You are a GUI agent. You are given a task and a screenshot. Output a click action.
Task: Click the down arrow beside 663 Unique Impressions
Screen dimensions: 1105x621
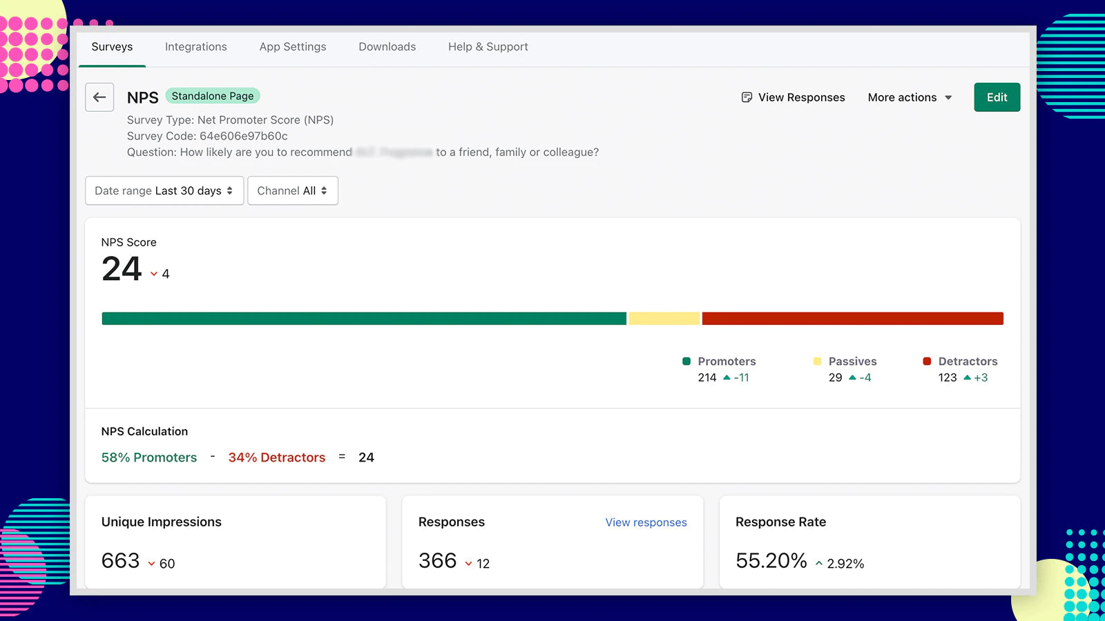pyautogui.click(x=151, y=564)
